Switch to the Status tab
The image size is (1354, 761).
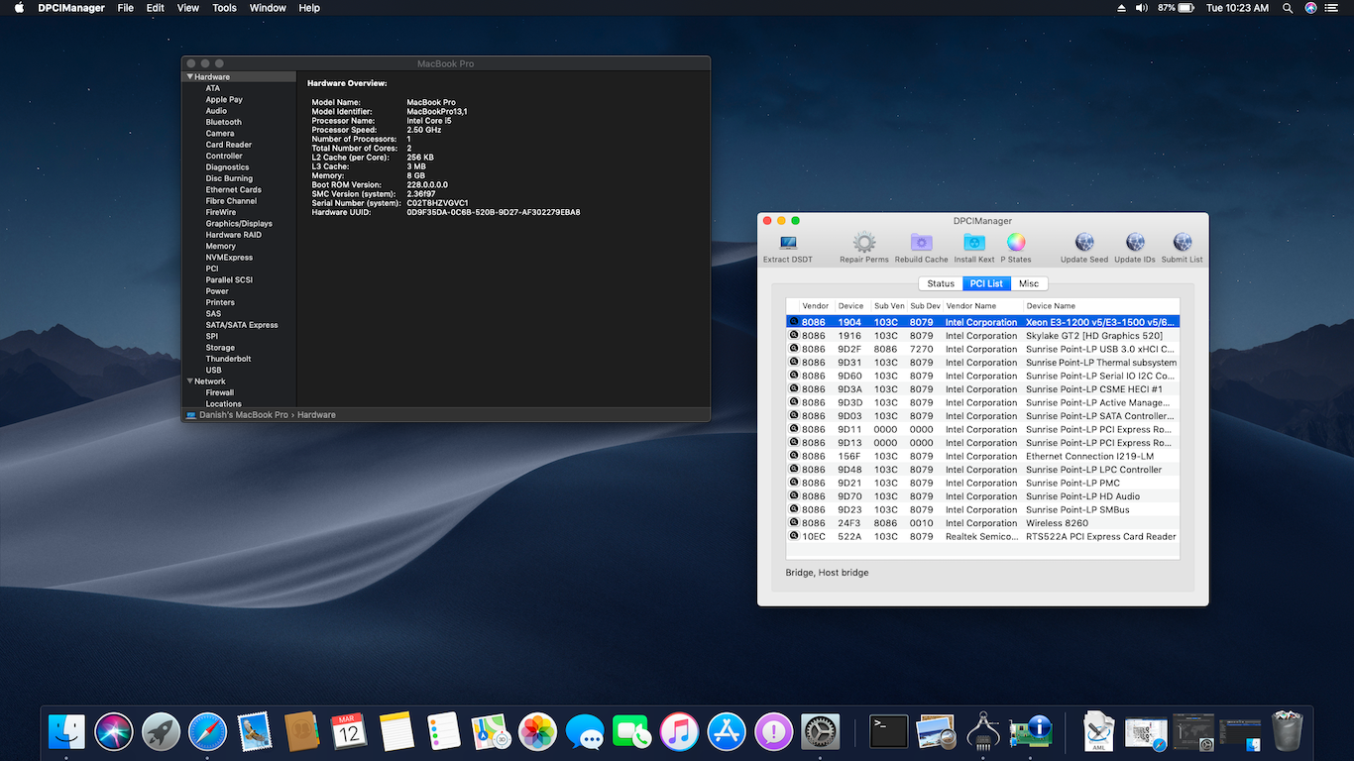pyautogui.click(x=940, y=283)
